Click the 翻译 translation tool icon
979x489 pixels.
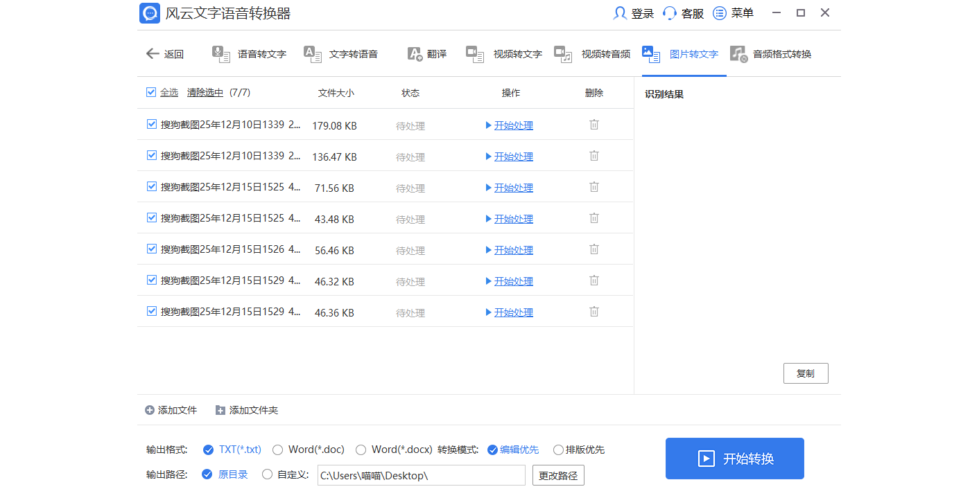click(x=414, y=54)
